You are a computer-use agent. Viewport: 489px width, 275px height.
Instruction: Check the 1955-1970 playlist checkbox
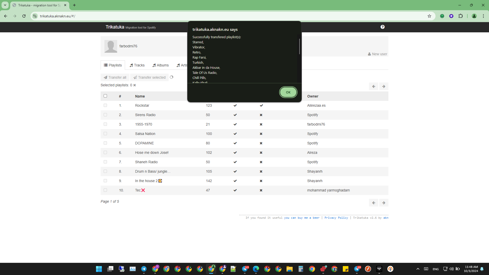tap(105, 124)
